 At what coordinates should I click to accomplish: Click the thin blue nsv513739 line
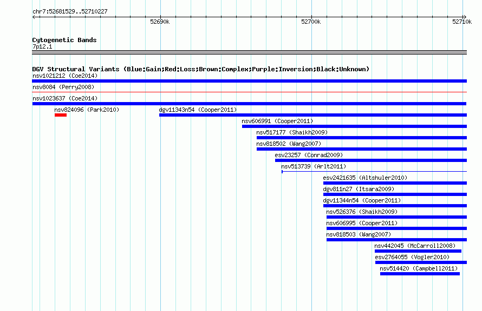point(374,171)
